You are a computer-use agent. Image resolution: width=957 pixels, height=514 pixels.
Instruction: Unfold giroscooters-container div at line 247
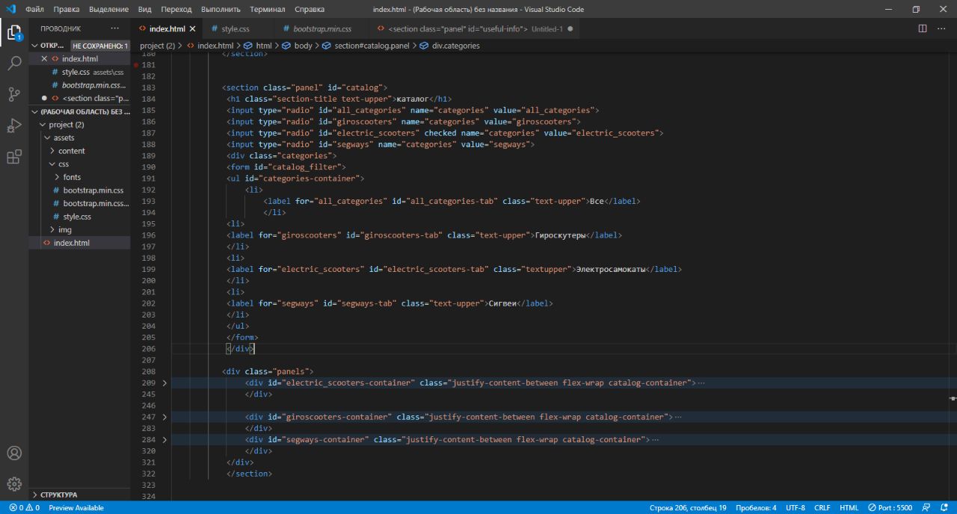coord(164,417)
